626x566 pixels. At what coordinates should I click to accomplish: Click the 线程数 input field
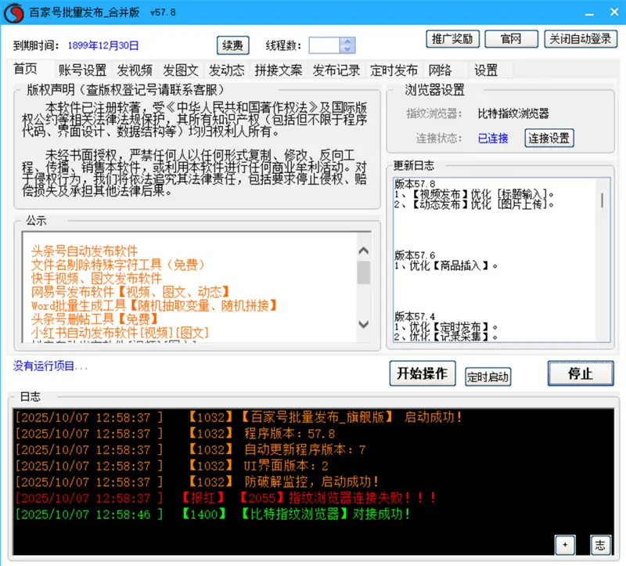click(324, 45)
